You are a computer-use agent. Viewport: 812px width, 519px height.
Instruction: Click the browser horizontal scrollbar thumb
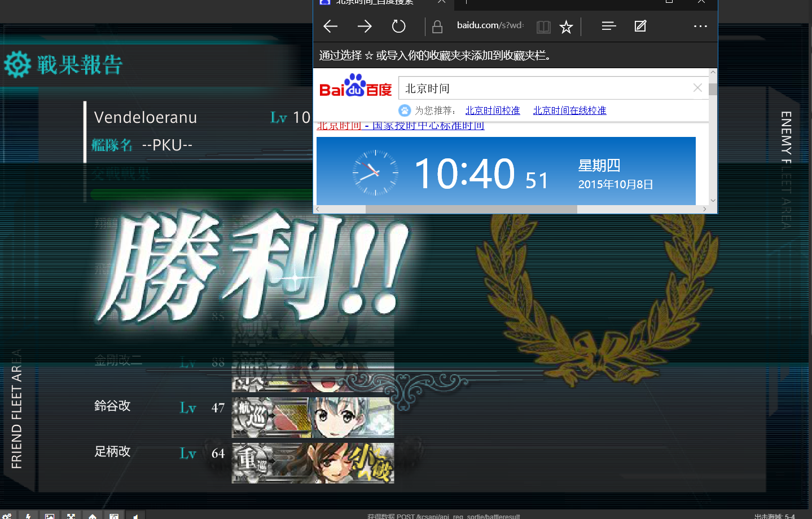coord(471,209)
